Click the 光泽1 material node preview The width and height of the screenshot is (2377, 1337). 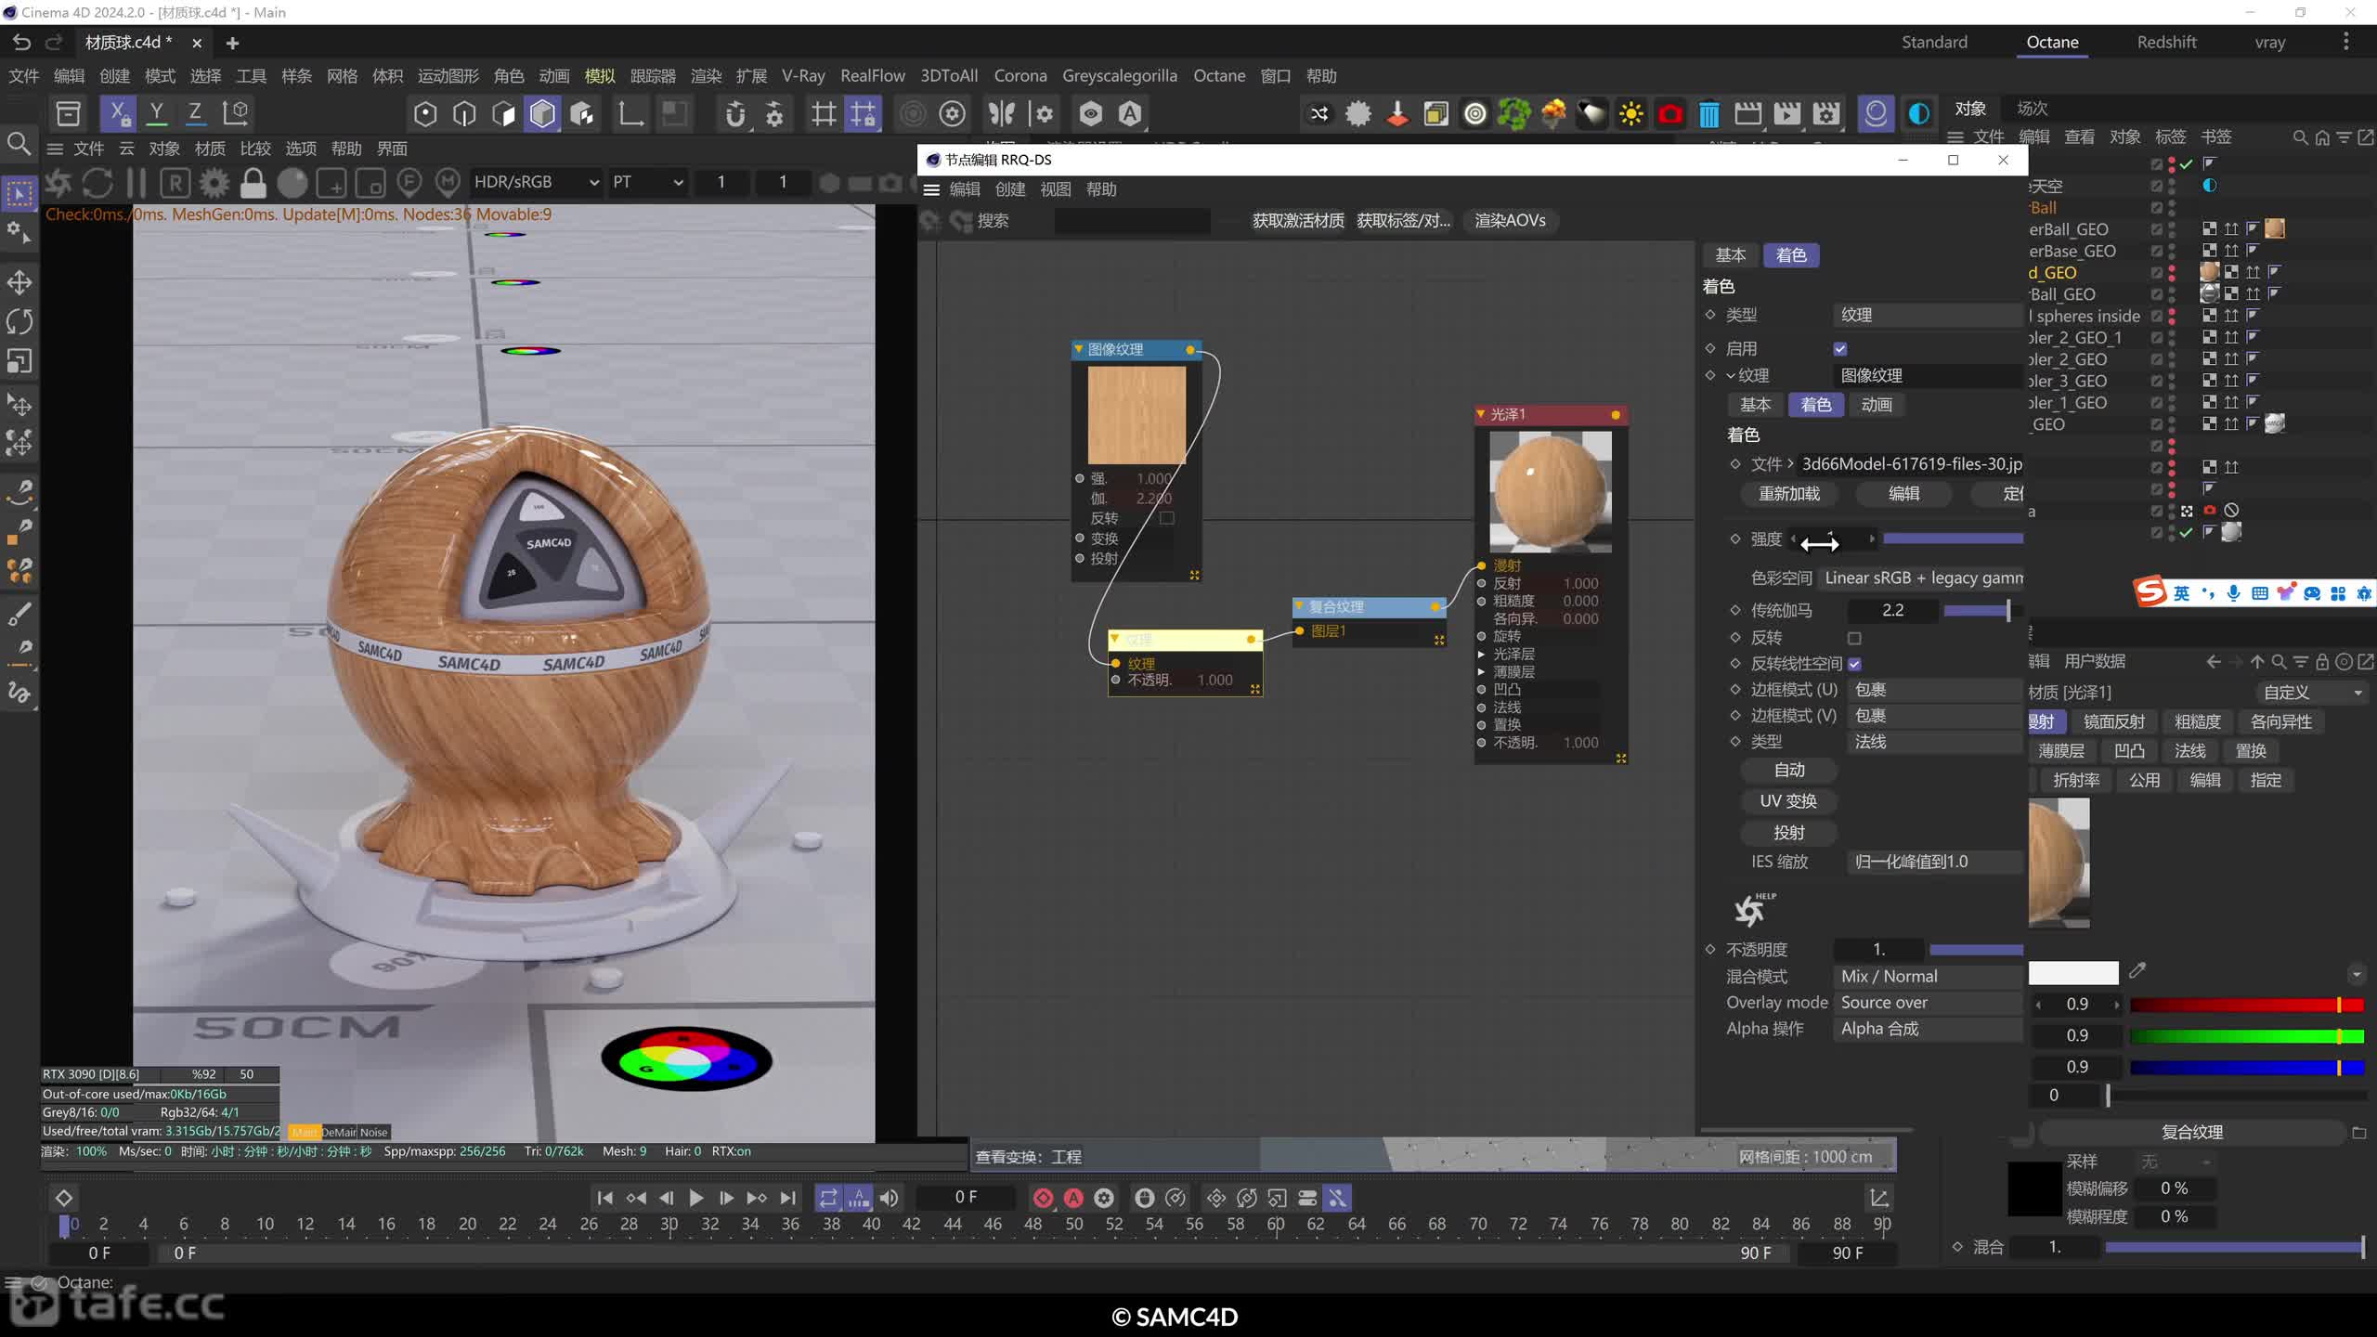(1550, 492)
